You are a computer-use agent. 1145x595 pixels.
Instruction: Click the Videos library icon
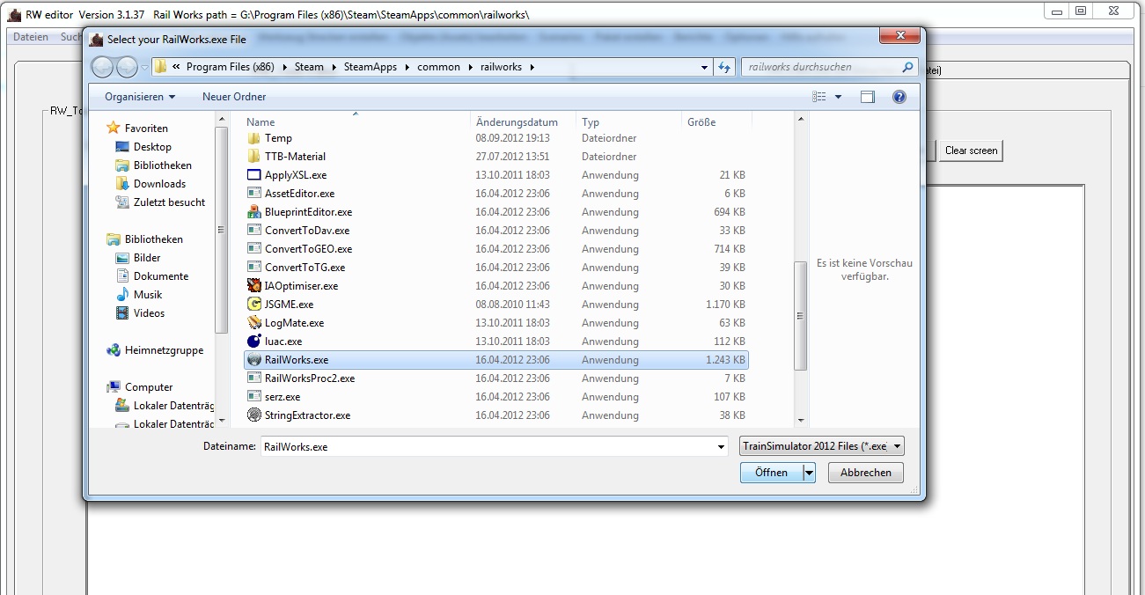click(x=122, y=313)
